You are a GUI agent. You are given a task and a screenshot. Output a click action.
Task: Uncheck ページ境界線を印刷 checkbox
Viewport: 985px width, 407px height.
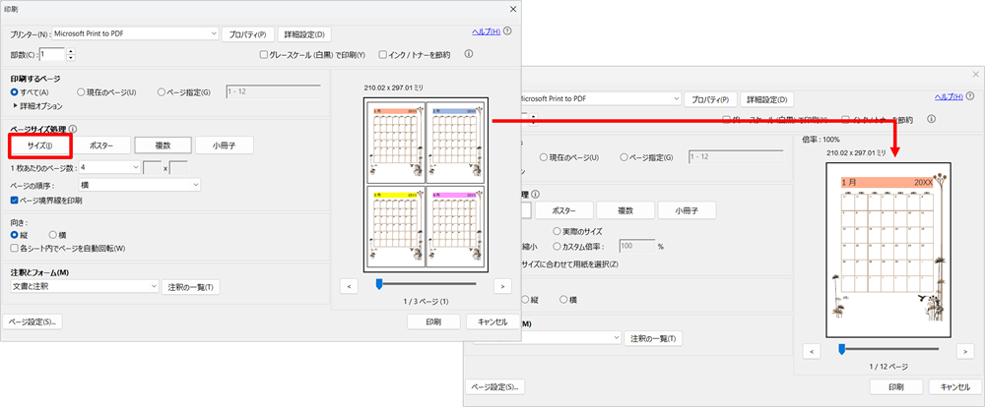pyautogui.click(x=15, y=201)
